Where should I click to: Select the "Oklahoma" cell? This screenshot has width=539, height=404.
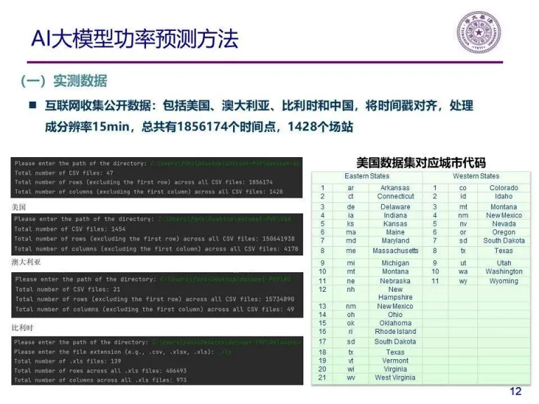395,323
